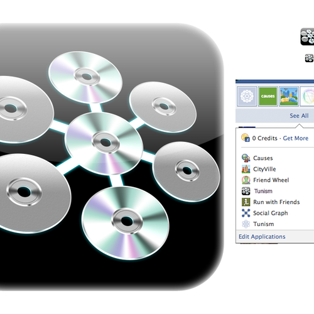Open the Tunism entry with atom icon
Screen dimensions: 314x314
tap(264, 224)
